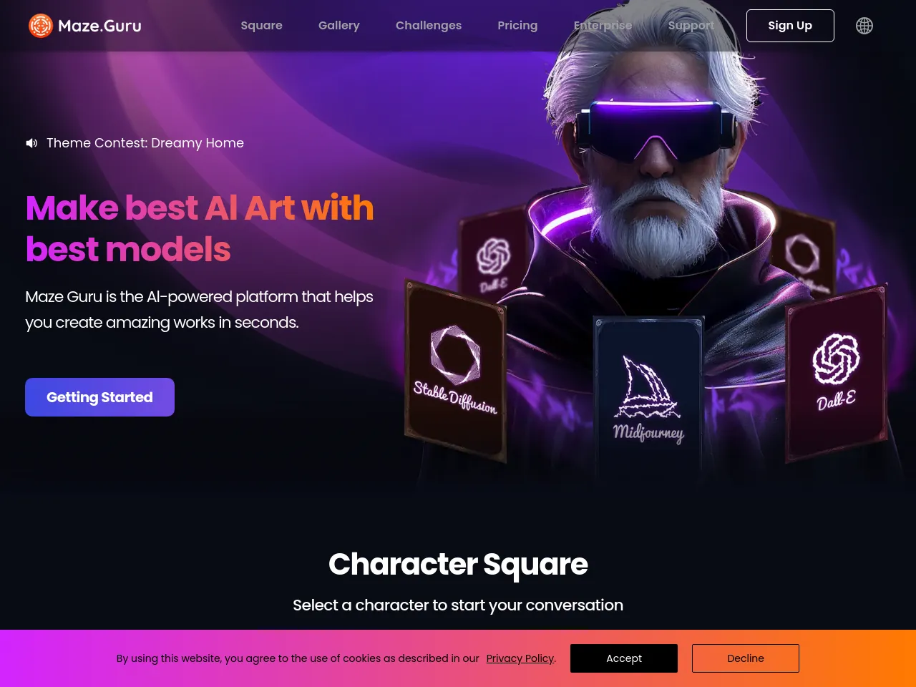Open Theme Contest: Dreamy Home announcement

pos(145,143)
